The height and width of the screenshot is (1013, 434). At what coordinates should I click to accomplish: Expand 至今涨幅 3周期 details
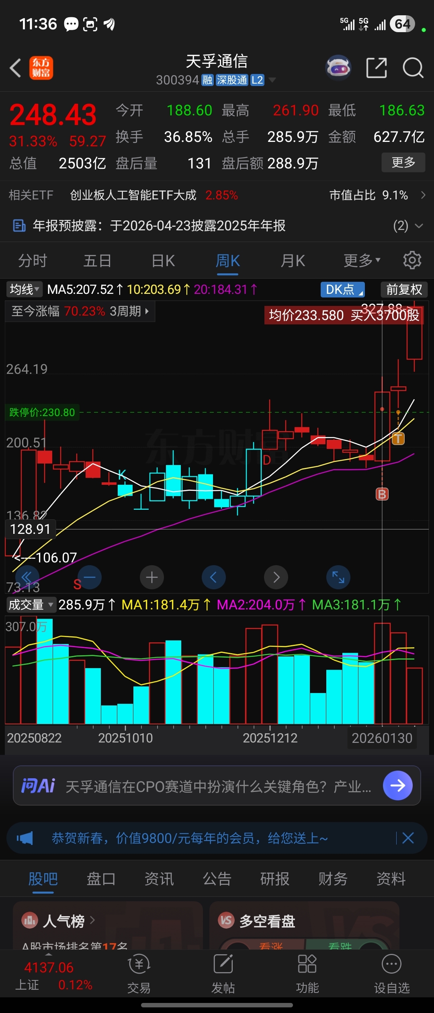tap(80, 311)
